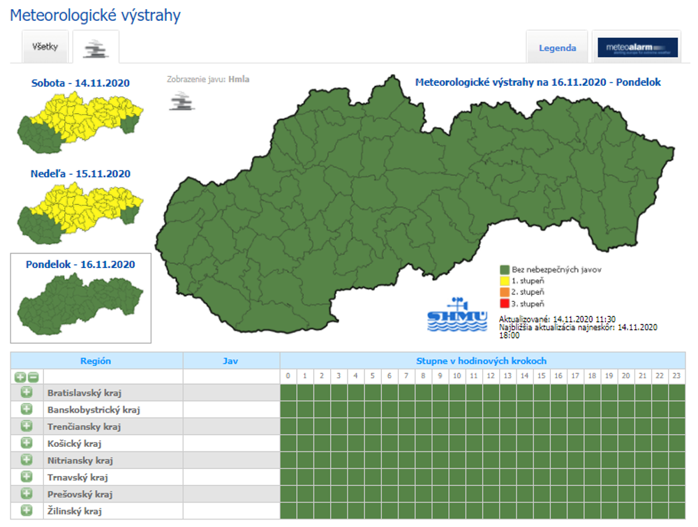The image size is (698, 527).
Task: Click the Prešovský kraj region name
Action: point(80,494)
